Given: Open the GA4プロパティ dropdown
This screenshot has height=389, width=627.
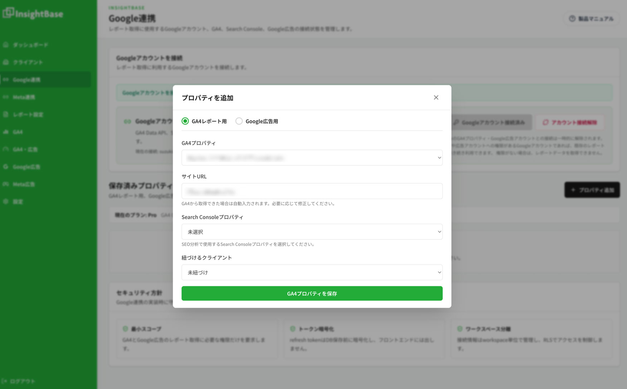Looking at the screenshot, I should pos(312,158).
